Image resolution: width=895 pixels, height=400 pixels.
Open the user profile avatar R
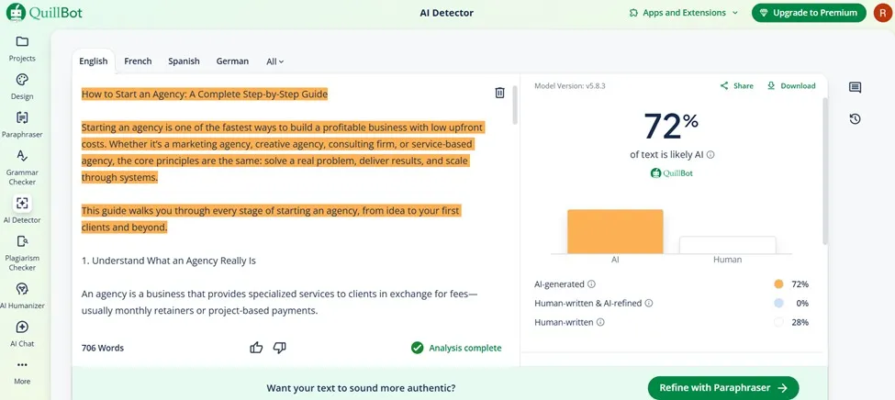[882, 13]
